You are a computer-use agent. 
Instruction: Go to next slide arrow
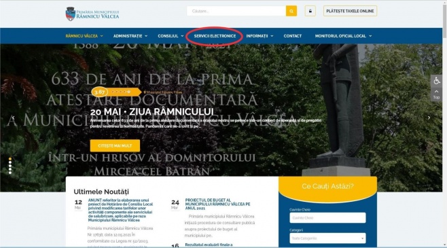[429, 118]
